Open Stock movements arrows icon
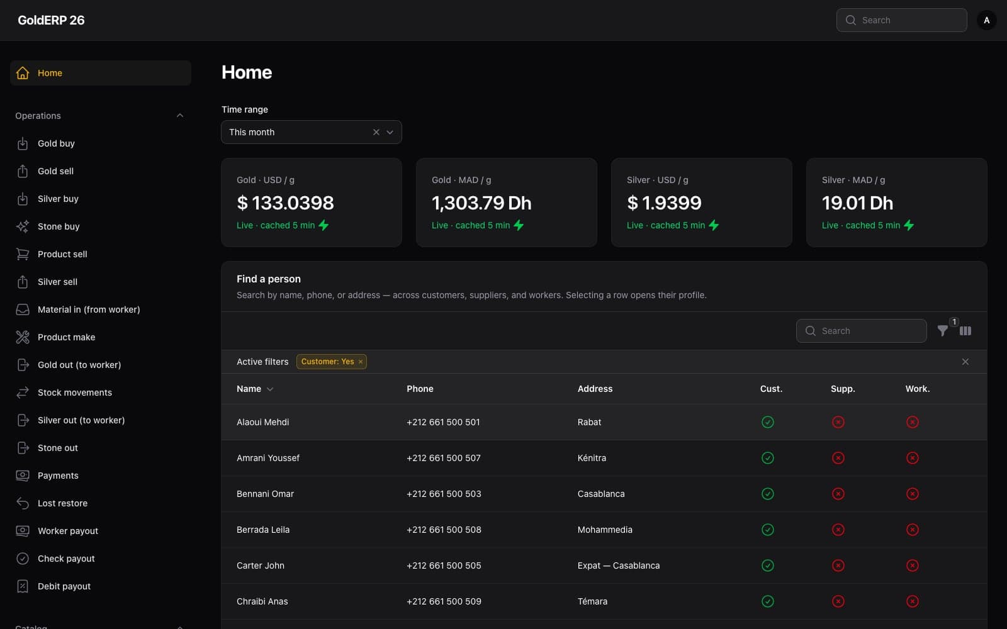 pos(23,392)
